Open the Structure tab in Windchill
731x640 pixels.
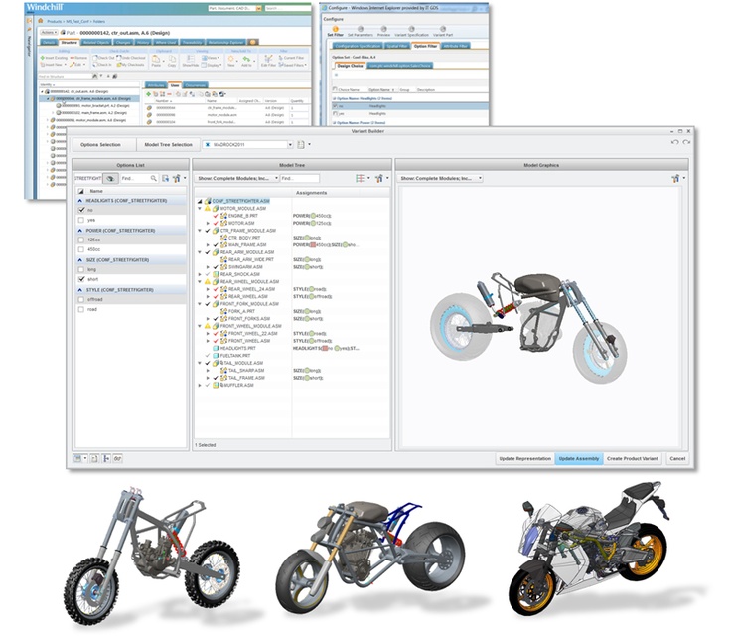[69, 42]
